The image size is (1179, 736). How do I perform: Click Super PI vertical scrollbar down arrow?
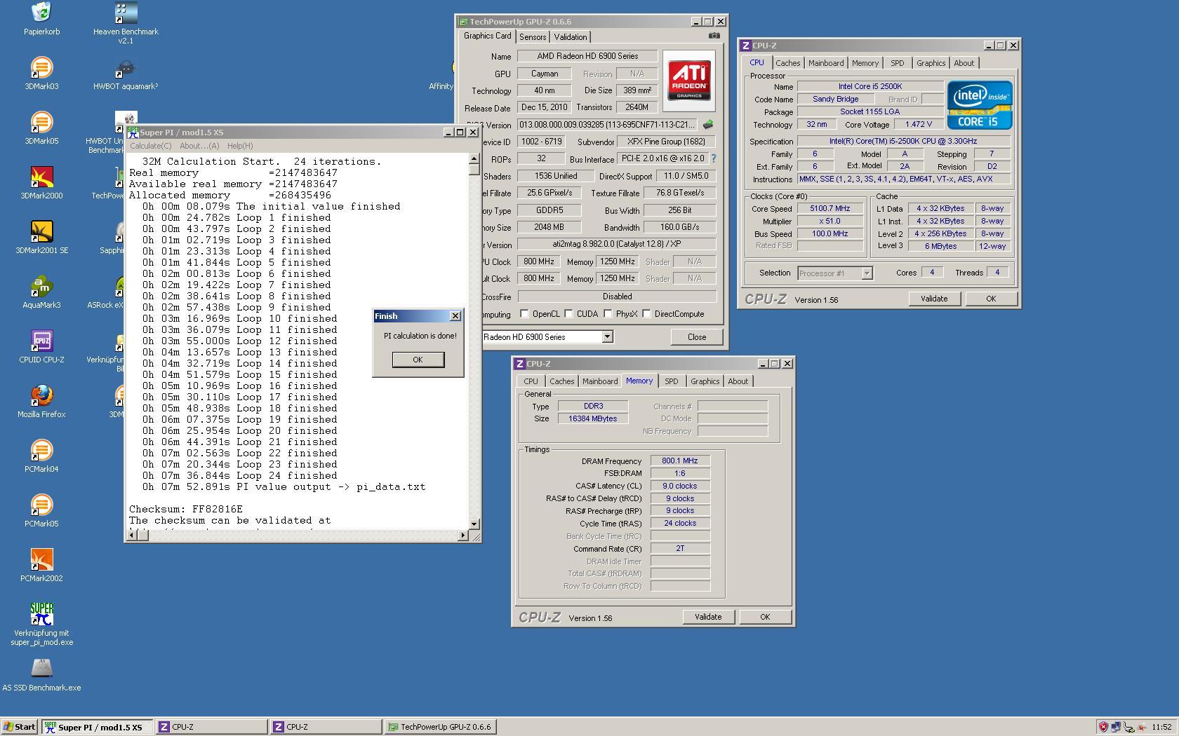[x=474, y=524]
